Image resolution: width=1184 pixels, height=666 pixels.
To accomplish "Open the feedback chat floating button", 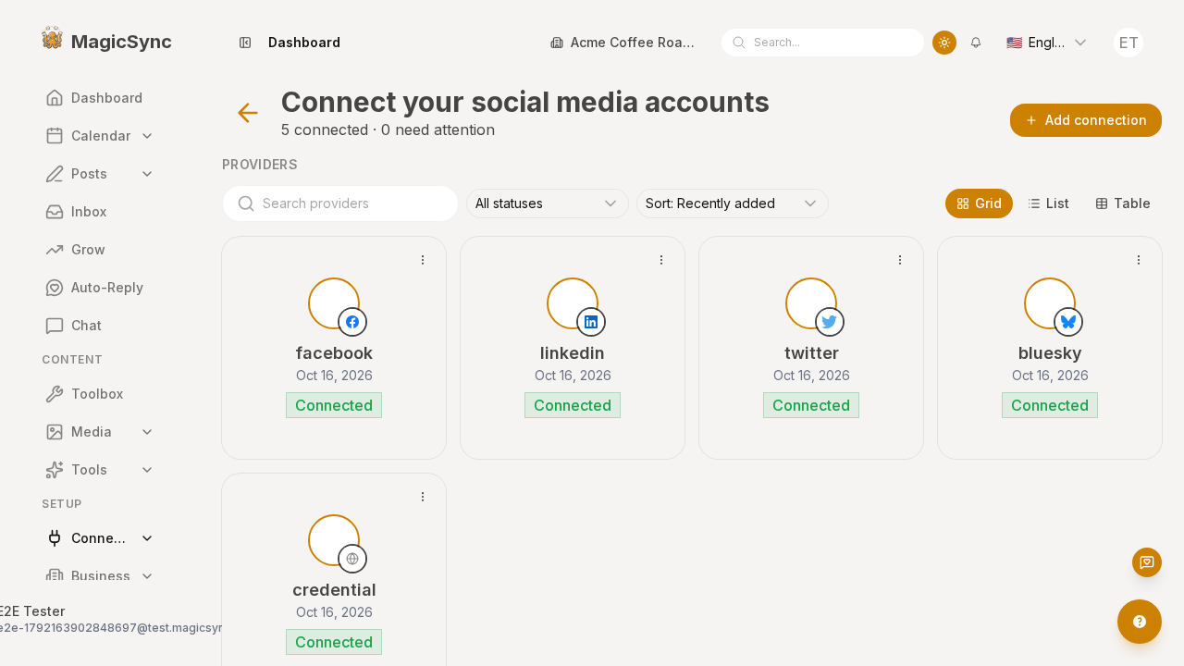I will [x=1147, y=562].
